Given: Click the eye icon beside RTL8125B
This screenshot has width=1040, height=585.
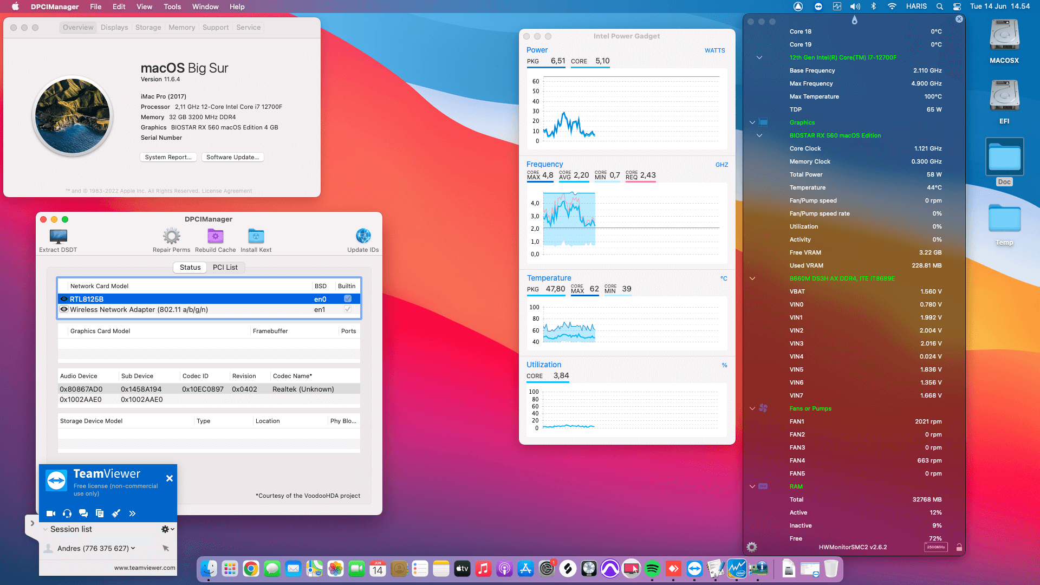Looking at the screenshot, I should click(64, 299).
